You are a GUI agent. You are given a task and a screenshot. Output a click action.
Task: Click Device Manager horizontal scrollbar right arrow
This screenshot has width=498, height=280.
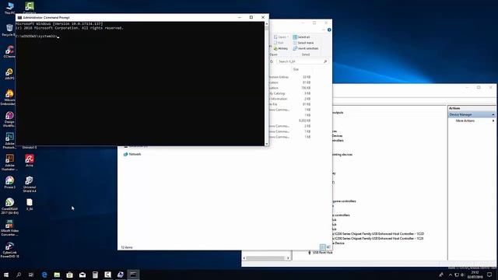click(288, 258)
